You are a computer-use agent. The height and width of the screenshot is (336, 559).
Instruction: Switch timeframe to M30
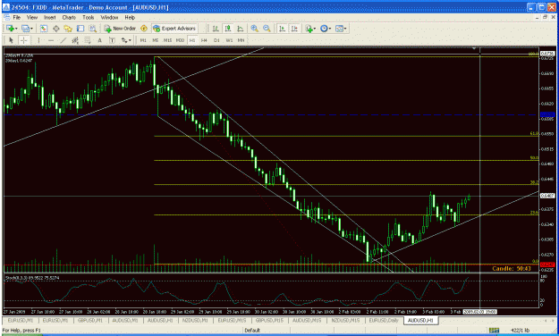click(x=180, y=40)
